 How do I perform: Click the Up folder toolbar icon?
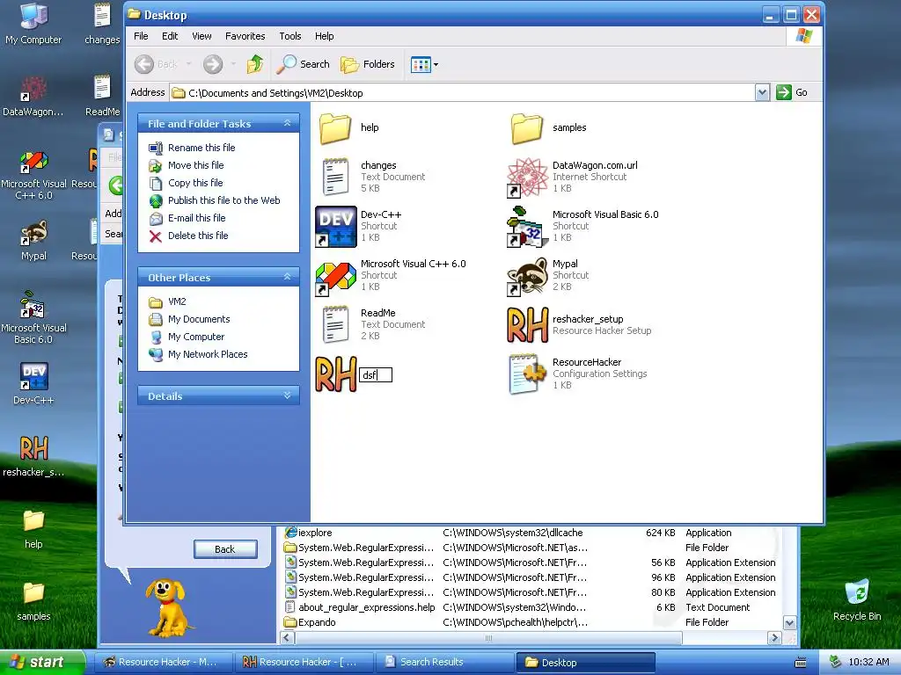255,64
